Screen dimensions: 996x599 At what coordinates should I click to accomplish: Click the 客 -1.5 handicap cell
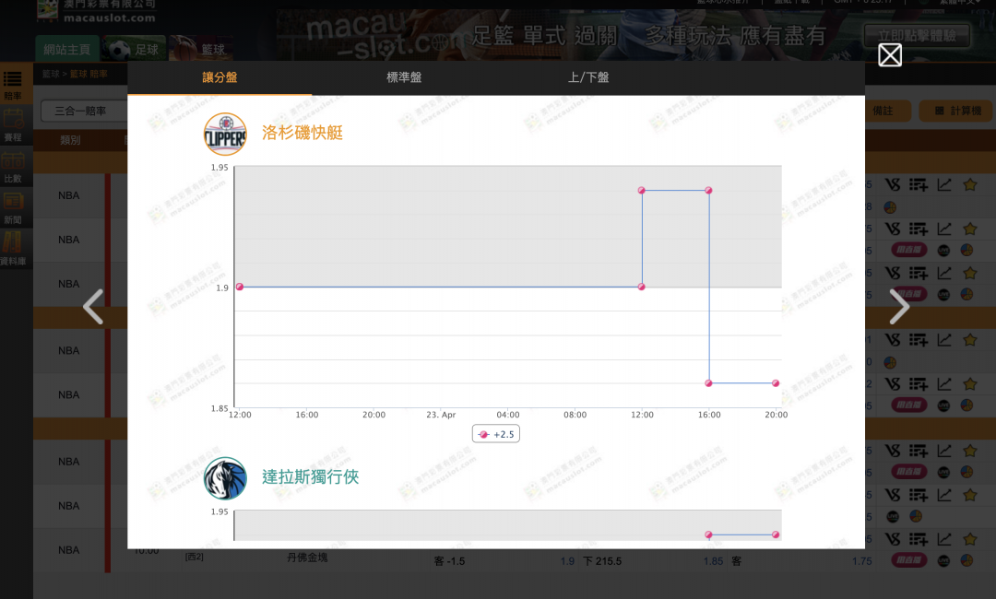(450, 561)
